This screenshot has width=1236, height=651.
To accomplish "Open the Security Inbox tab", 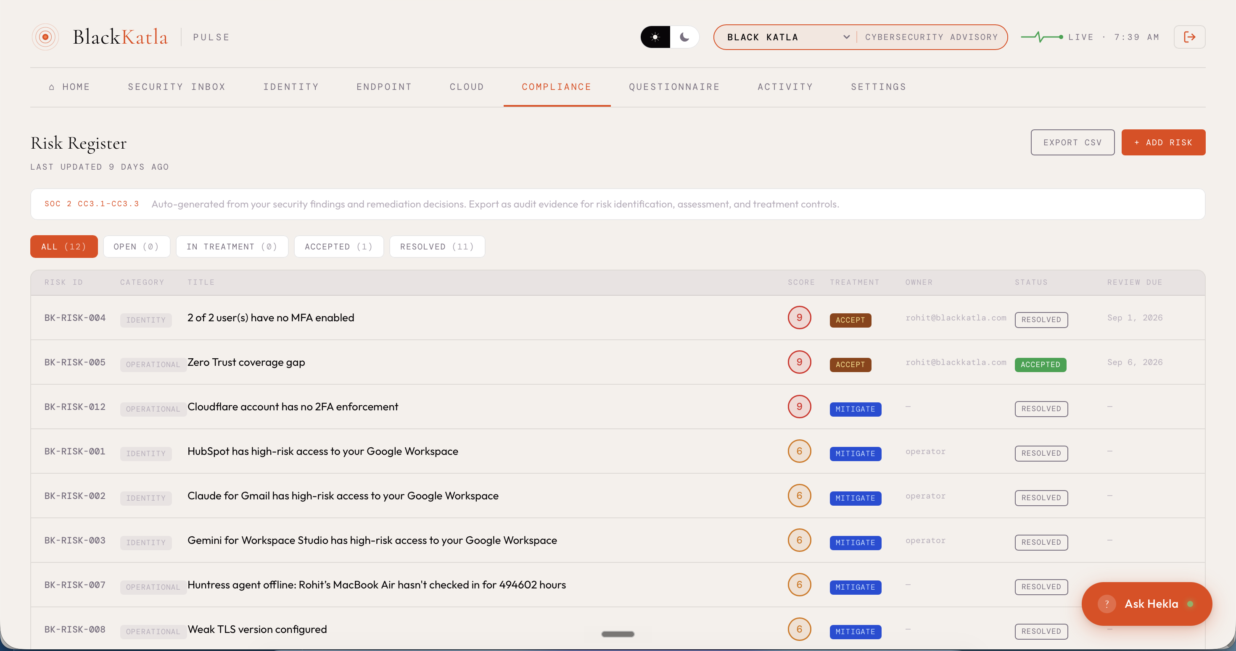I will coord(177,87).
